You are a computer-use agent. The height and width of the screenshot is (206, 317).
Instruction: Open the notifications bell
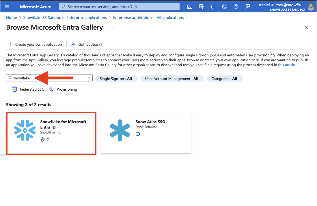tap(213, 7)
